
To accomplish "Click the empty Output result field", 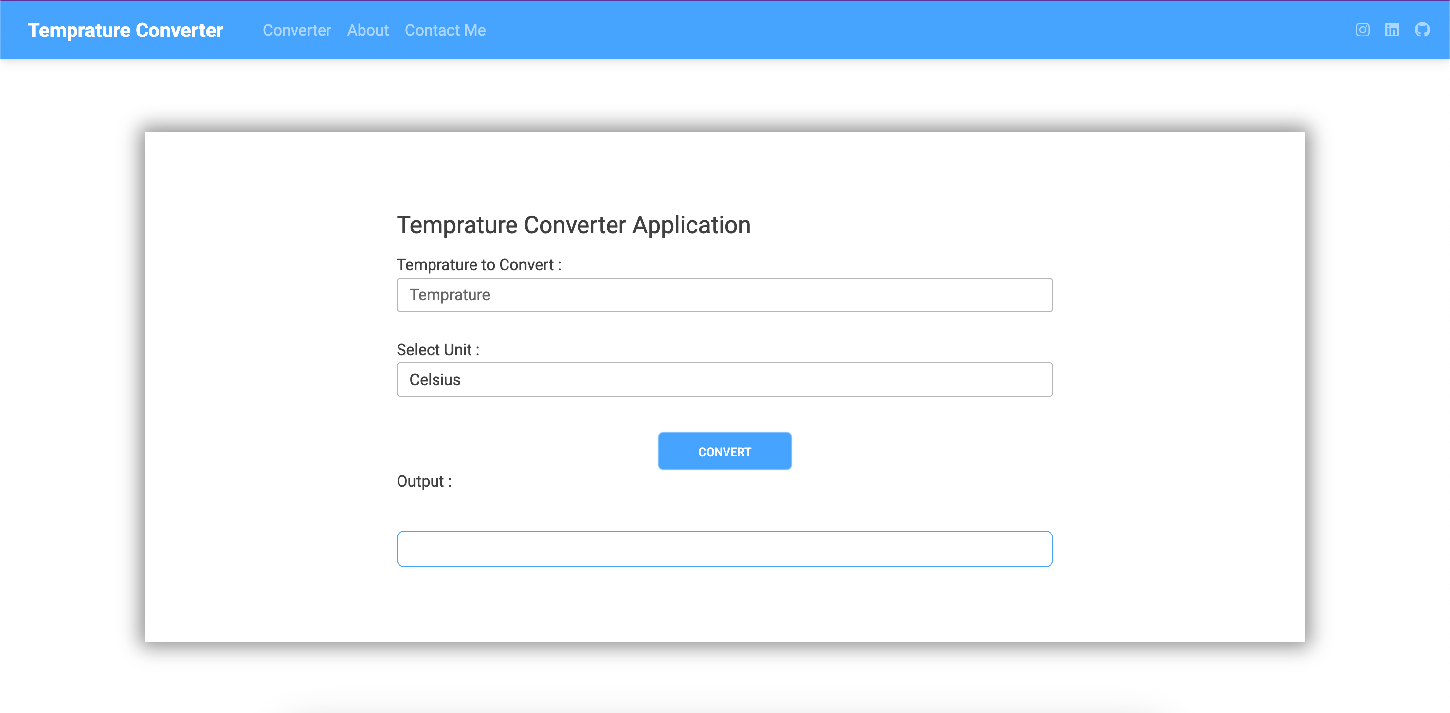I will 725,548.
